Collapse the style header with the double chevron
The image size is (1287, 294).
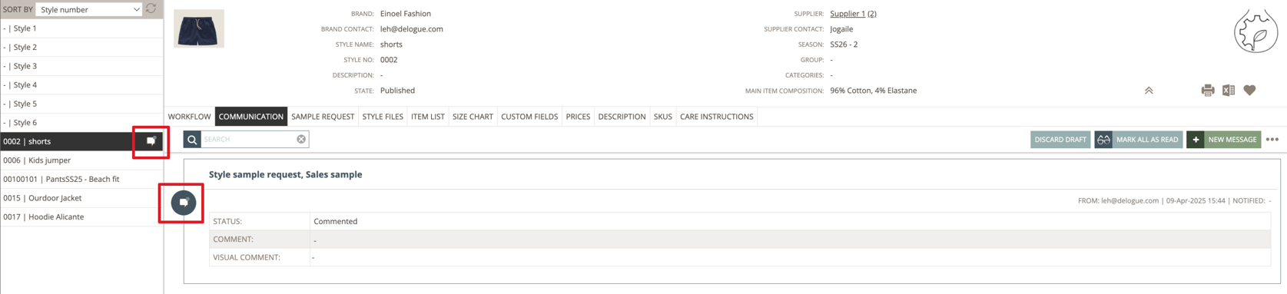click(1149, 91)
